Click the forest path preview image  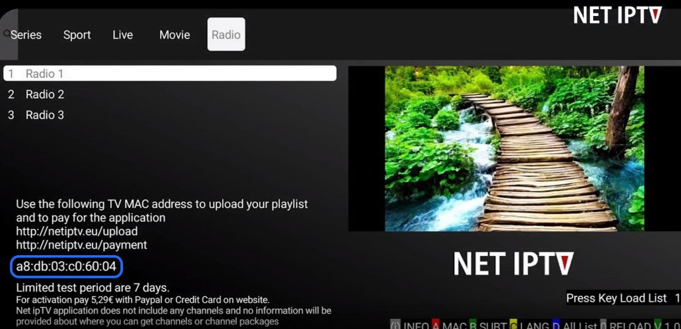[x=515, y=148]
